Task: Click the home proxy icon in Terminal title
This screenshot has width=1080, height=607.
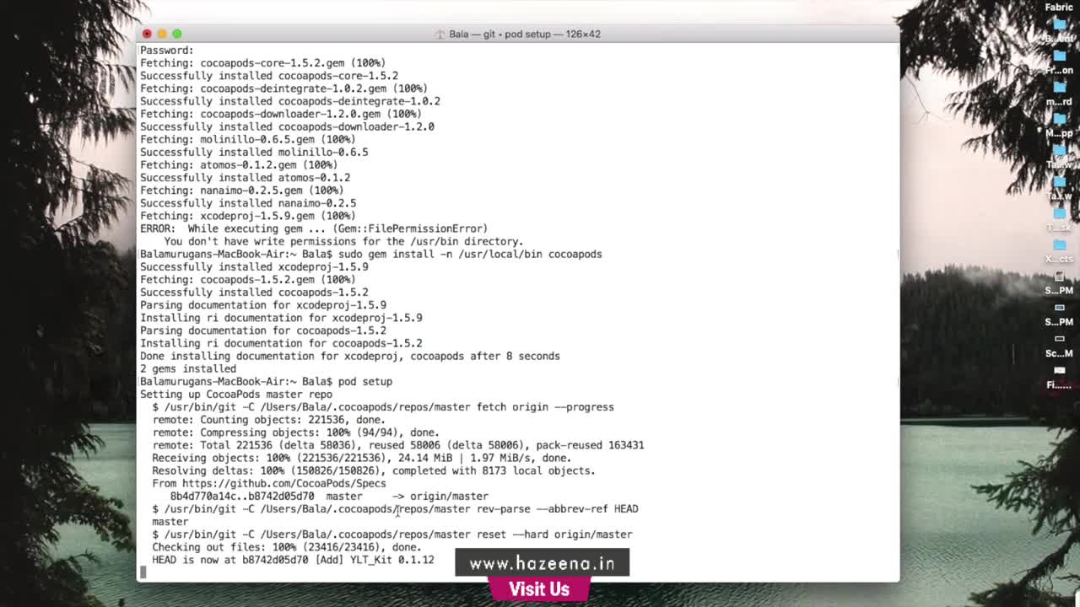Action: (x=439, y=34)
